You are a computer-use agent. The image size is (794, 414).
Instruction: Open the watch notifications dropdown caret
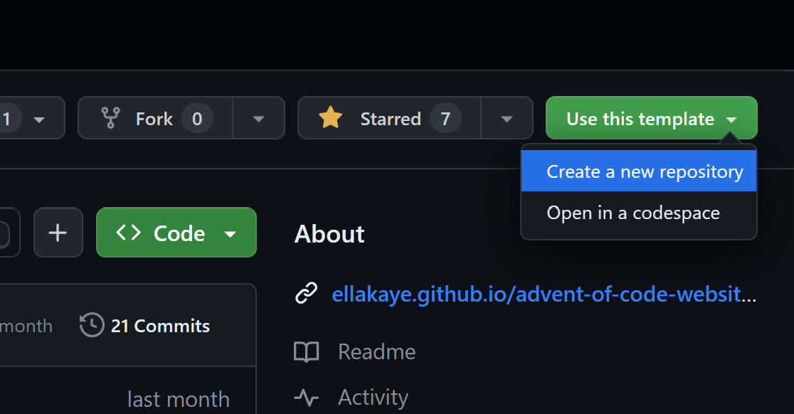pyautogui.click(x=39, y=119)
